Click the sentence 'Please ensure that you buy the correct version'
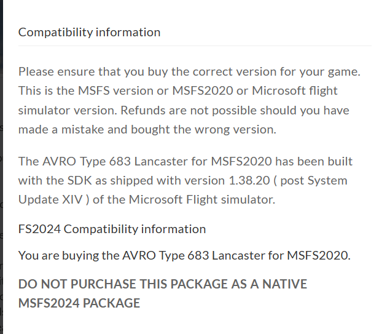The height and width of the screenshot is (334, 382). coord(147,72)
